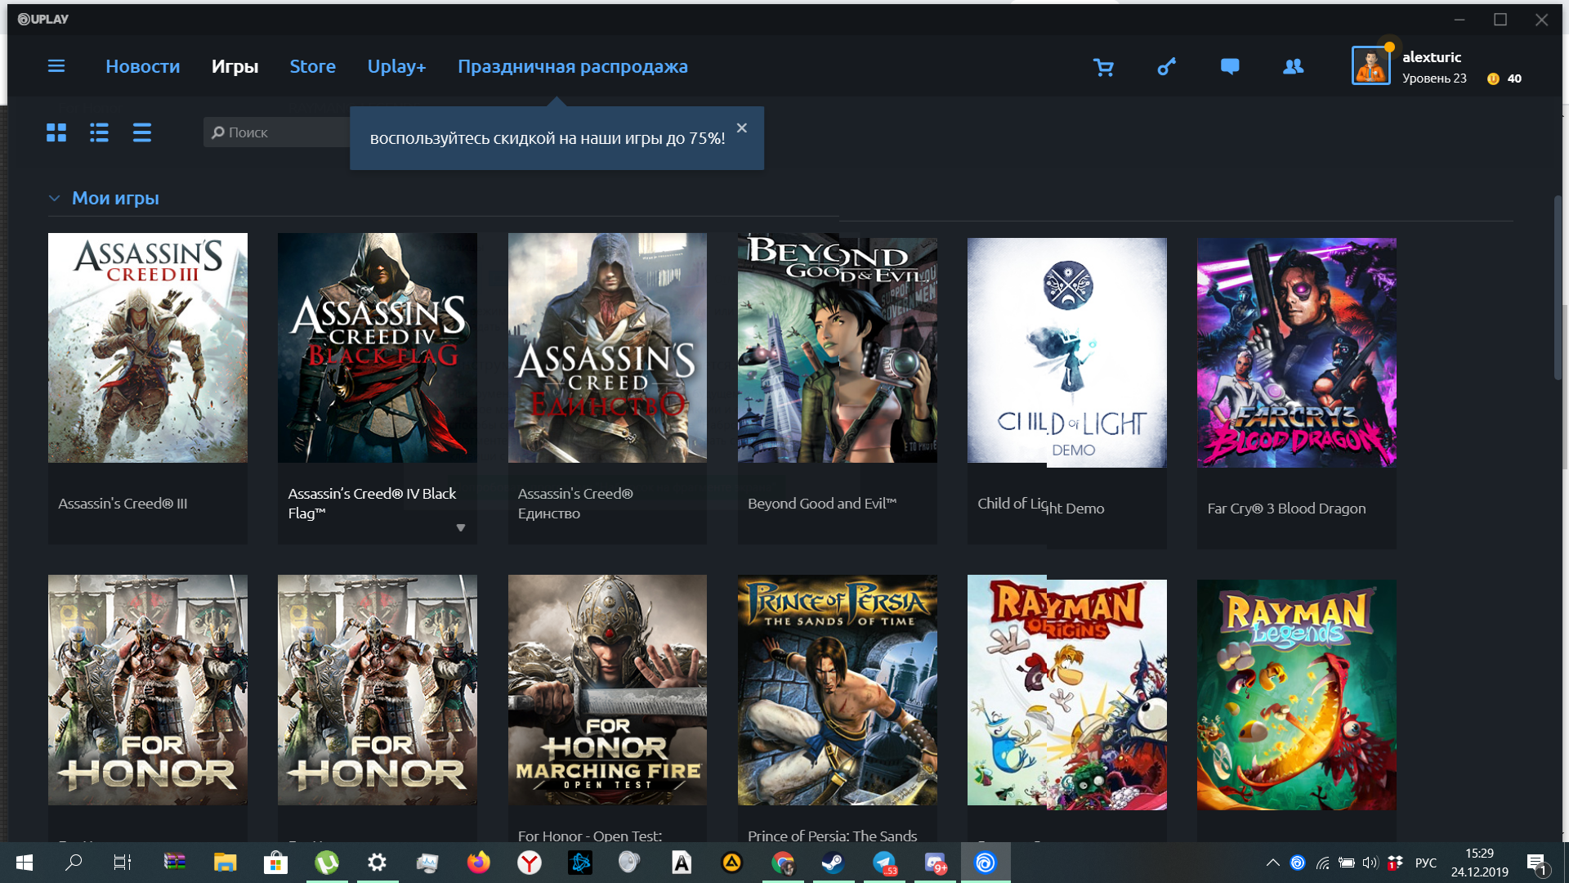This screenshot has width=1569, height=883.
Task: Click the alexturic profile avatar
Action: click(x=1371, y=65)
